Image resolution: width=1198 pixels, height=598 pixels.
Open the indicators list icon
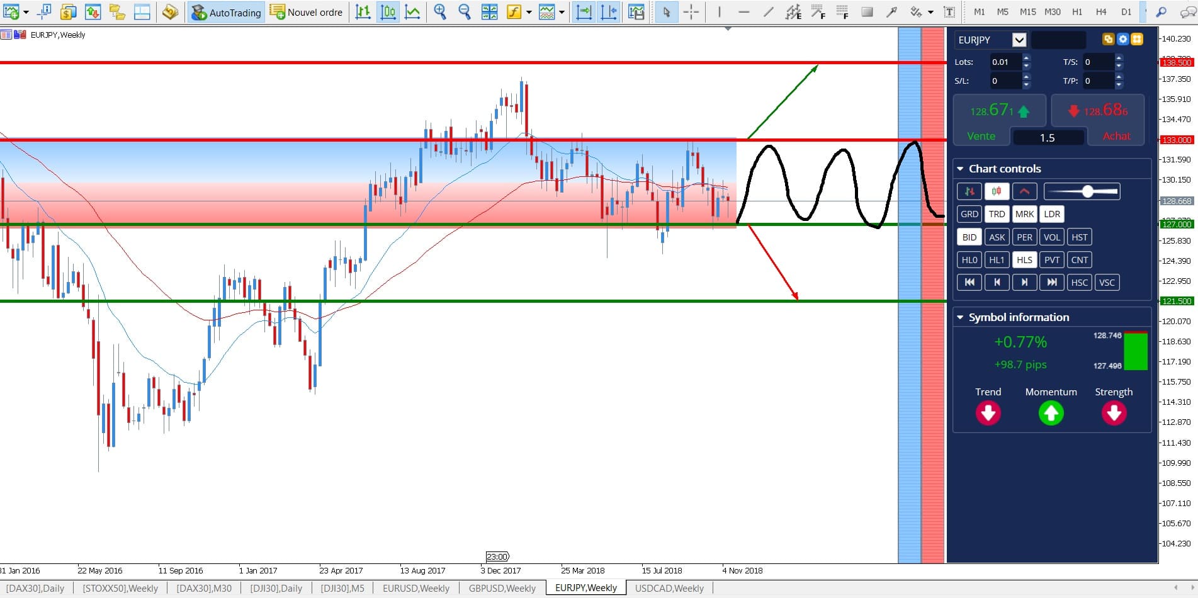coord(514,12)
